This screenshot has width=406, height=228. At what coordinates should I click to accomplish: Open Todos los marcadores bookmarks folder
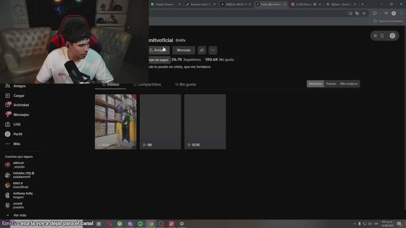tap(388, 21)
